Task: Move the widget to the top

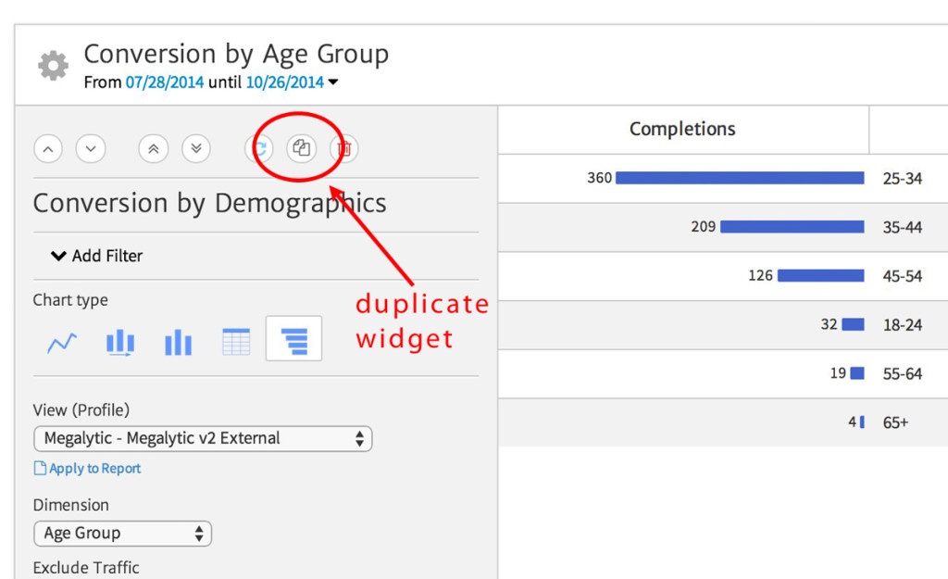Action: pos(153,148)
